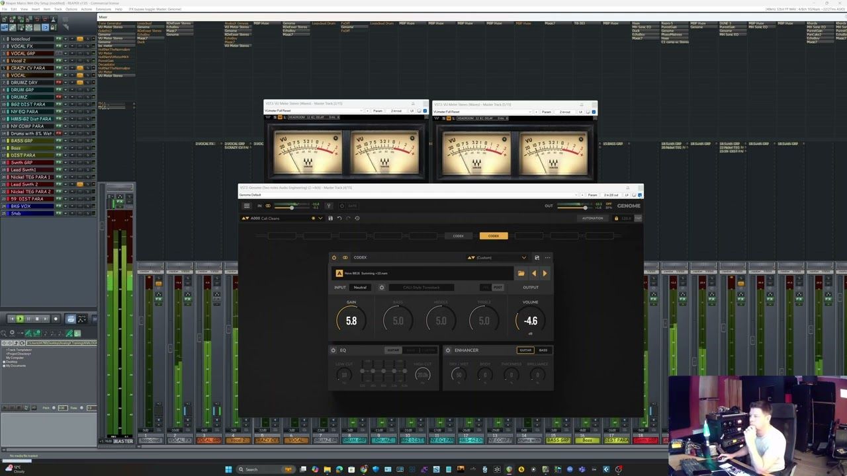
Task: Open the Extensions menu
Action: [104, 9]
